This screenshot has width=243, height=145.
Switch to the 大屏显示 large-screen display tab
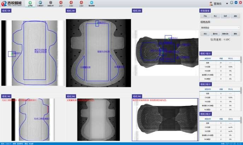[40, 4]
